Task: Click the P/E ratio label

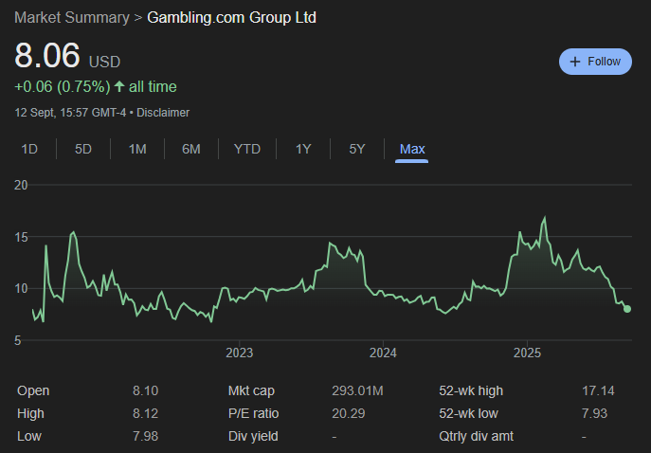Action: pos(253,413)
